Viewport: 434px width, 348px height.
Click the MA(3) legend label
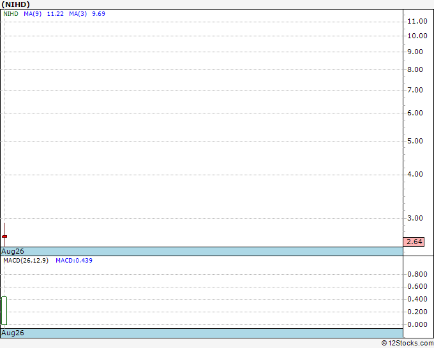click(x=78, y=14)
